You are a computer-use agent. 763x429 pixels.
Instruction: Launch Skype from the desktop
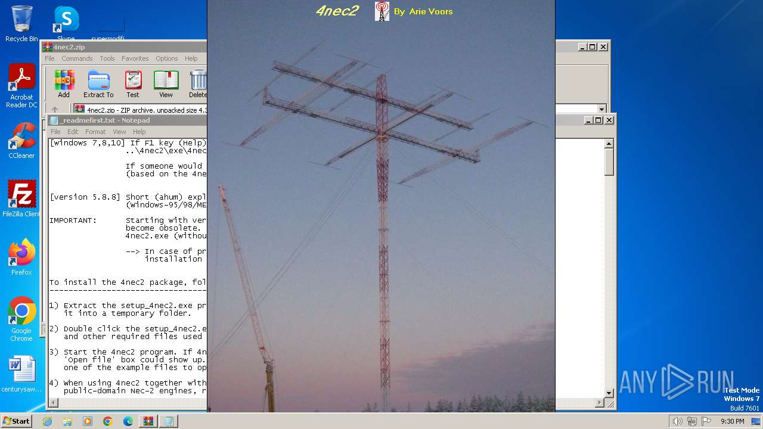click(x=66, y=24)
